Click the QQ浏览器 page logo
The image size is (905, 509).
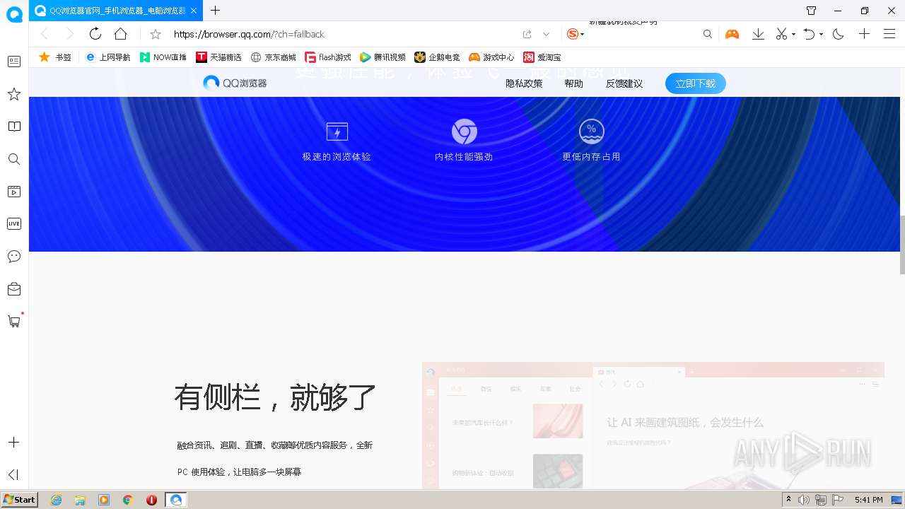pyautogui.click(x=235, y=83)
